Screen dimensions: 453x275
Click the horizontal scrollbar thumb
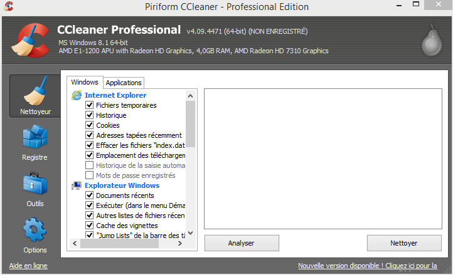[119, 244]
